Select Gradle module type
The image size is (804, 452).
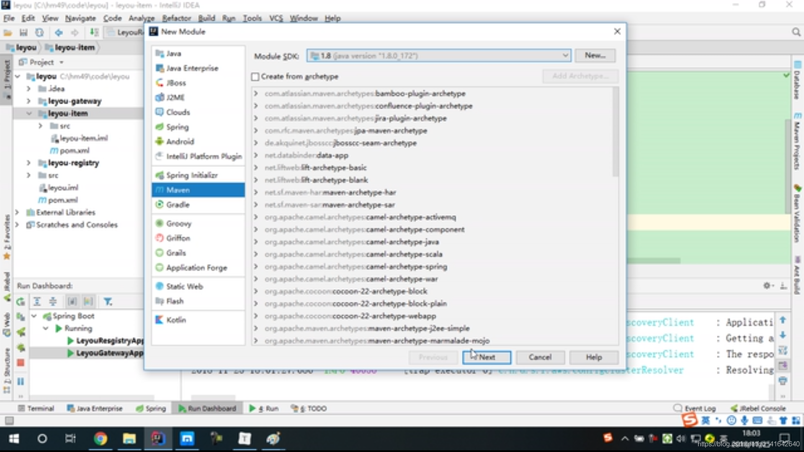pyautogui.click(x=198, y=205)
